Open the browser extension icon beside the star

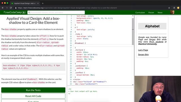pyautogui.click(x=174, y=8)
